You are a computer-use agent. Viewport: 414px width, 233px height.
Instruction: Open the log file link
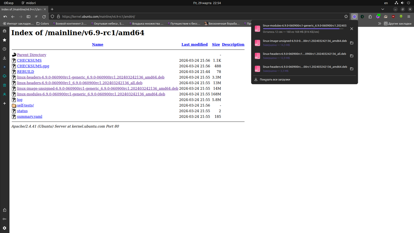20,100
